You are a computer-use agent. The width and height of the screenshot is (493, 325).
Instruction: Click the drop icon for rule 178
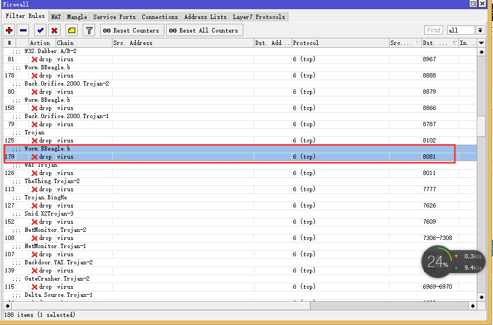35,76
